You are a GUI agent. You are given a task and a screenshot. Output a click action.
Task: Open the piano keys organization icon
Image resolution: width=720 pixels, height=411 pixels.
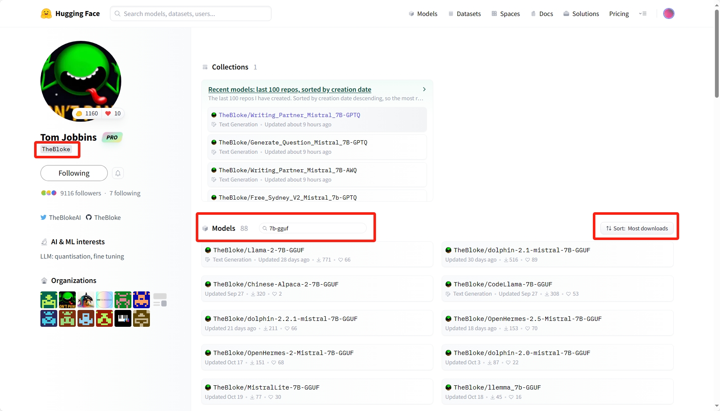[123, 318]
